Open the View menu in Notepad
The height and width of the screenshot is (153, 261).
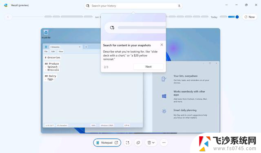[x=61, y=52]
